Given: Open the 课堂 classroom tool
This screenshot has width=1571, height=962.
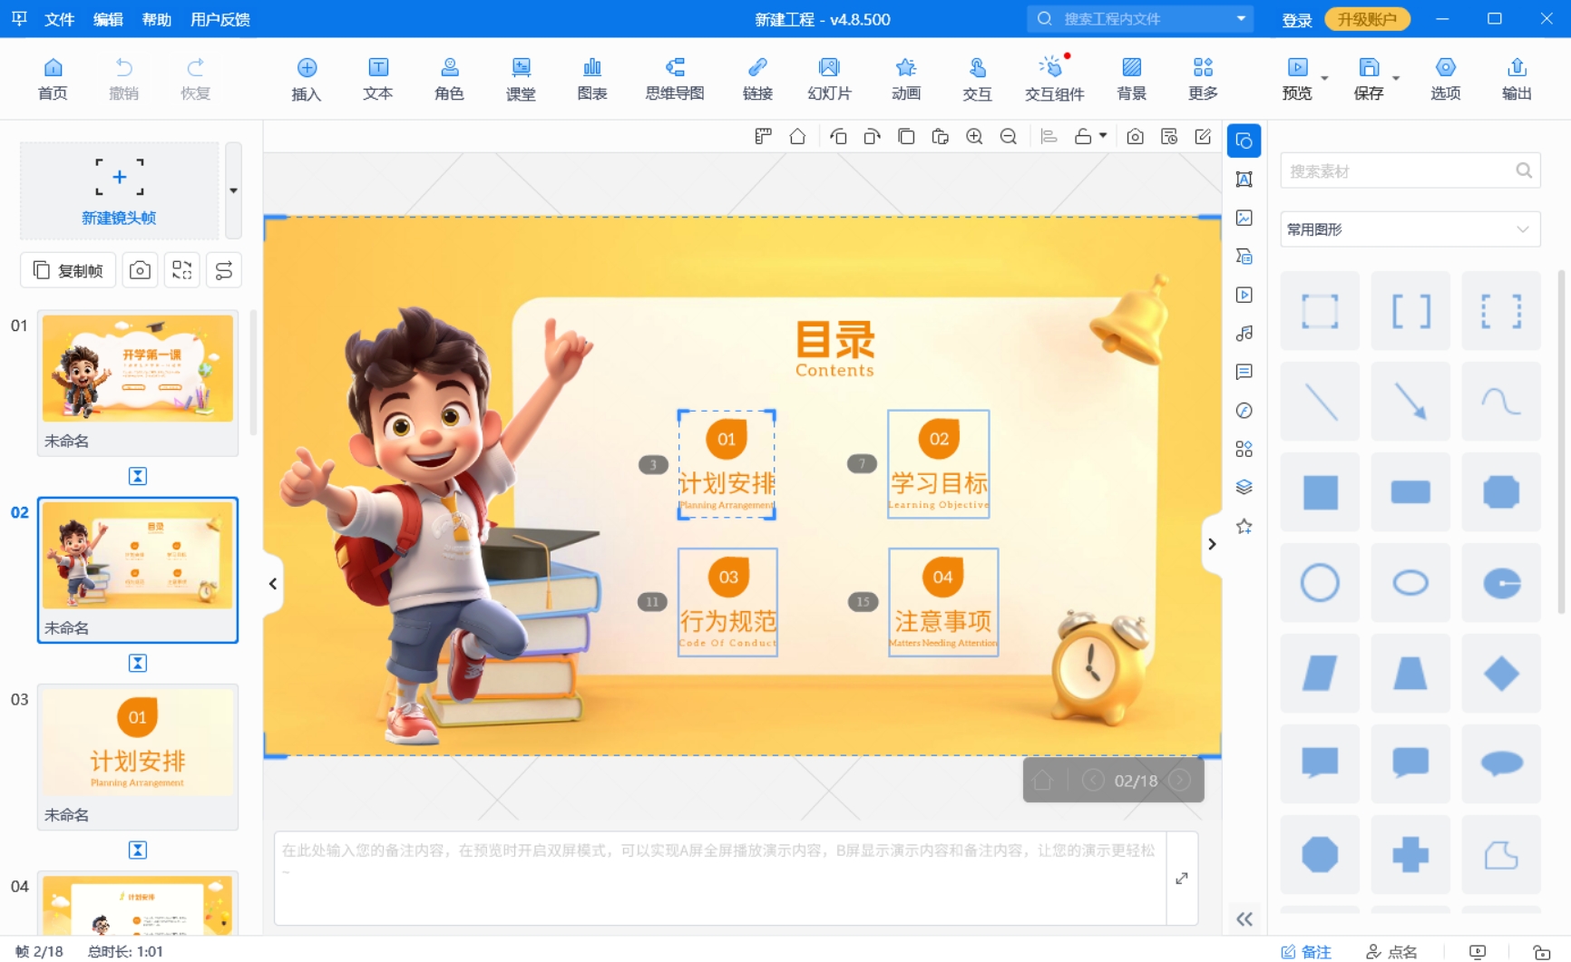Looking at the screenshot, I should [521, 79].
